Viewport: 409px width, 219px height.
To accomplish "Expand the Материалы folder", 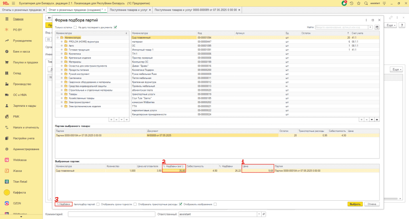I will [62, 62].
